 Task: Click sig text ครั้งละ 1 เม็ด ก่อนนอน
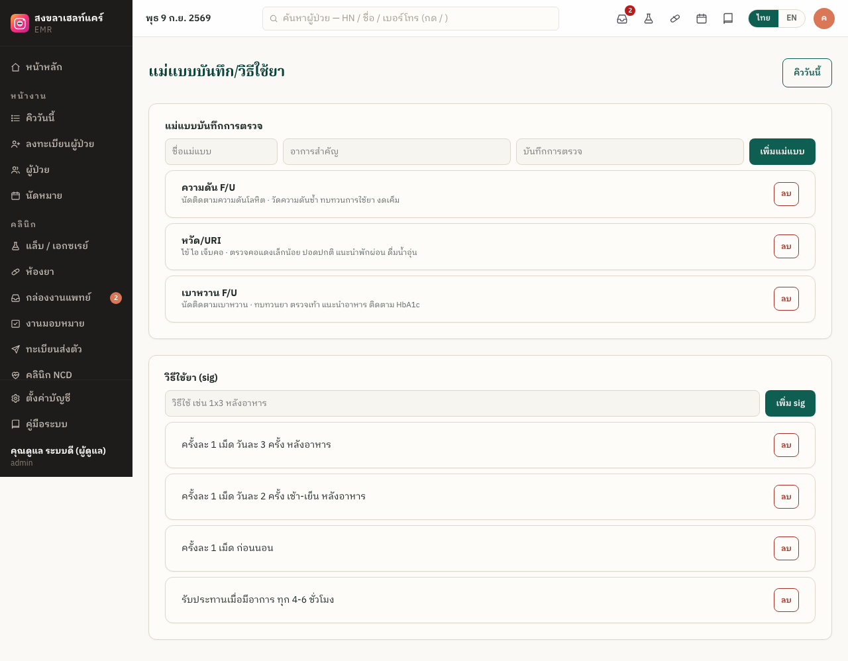tap(227, 548)
